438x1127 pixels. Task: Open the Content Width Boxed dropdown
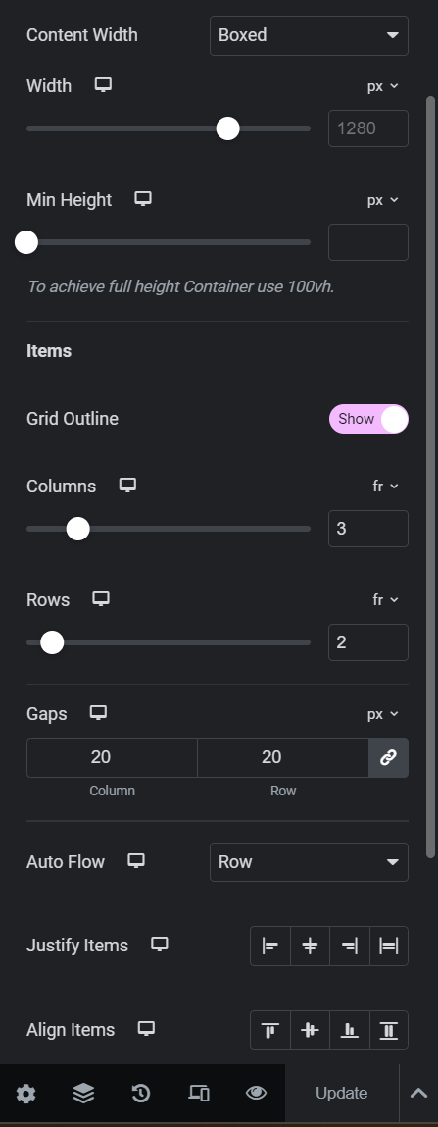coord(309,35)
